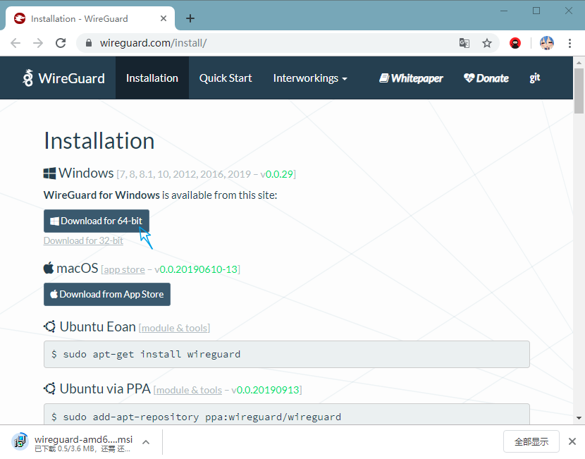The image size is (585, 459).
Task: Click the wireguard-amd6....msi download name
Action: pos(84,439)
